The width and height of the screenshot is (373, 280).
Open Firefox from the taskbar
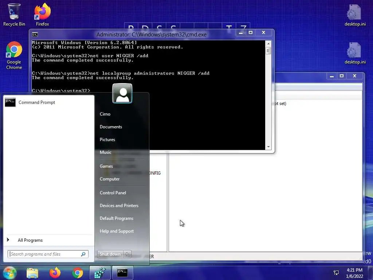(55, 273)
